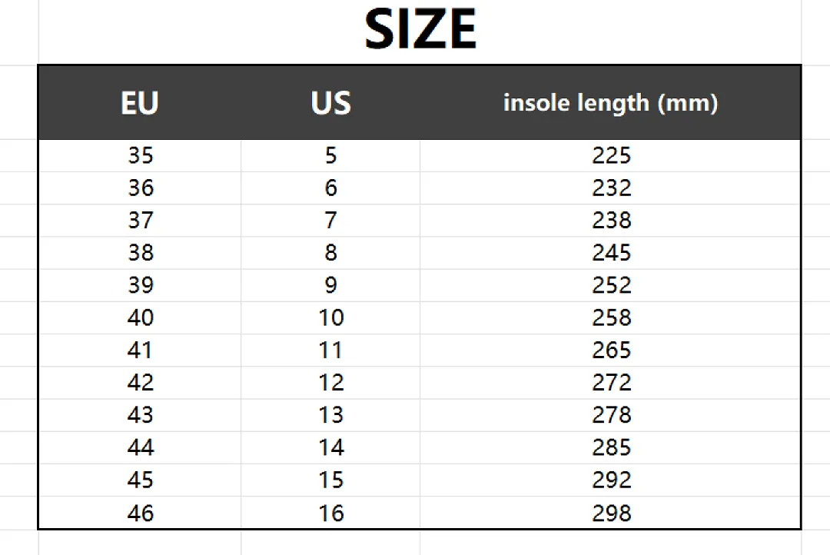Click the cell showing insole length 225
Screen dimensions: 830x555
pyautogui.click(x=612, y=156)
